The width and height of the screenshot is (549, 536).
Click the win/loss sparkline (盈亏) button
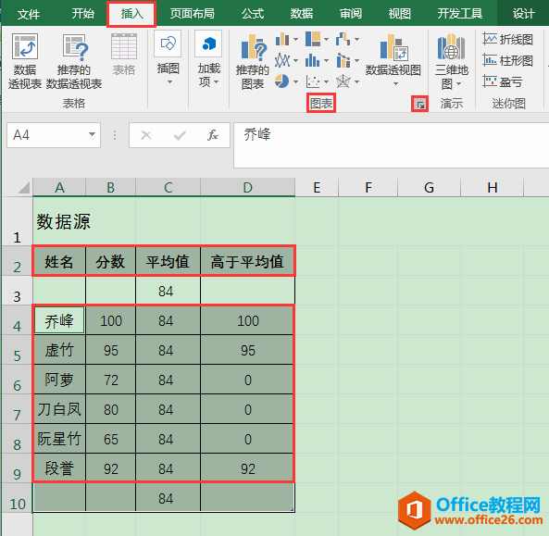pos(503,81)
